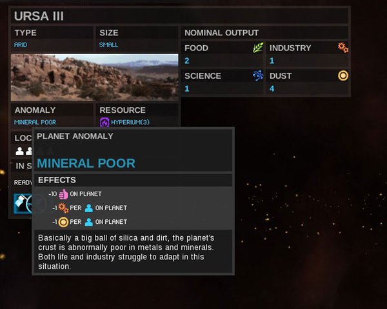Click the Nominal Output header
The width and height of the screenshot is (387, 309).
221,32
